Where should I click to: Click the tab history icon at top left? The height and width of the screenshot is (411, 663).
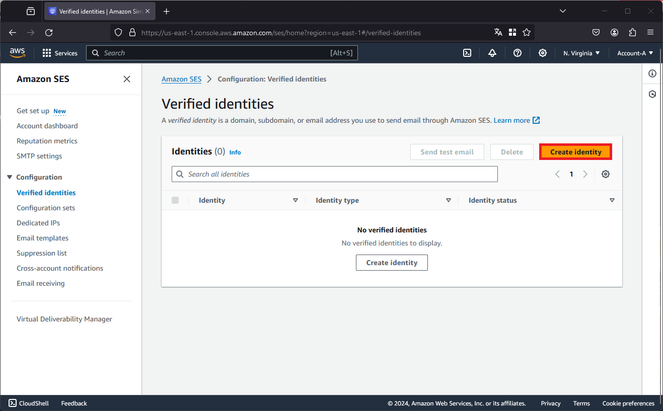(x=31, y=11)
